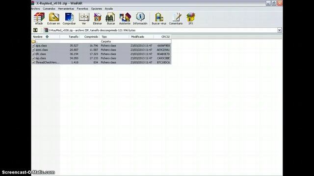Click the Extraer en toolbar icon
314x176 pixels.
tap(53, 18)
